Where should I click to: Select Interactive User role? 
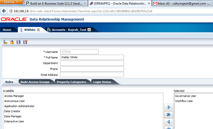14,121
